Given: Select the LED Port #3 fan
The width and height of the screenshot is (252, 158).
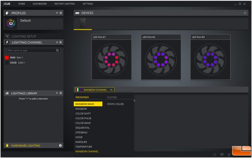Looking at the screenshot, I should tap(210, 60).
